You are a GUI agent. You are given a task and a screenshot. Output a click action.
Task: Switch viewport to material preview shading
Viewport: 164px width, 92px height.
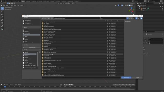131,5
